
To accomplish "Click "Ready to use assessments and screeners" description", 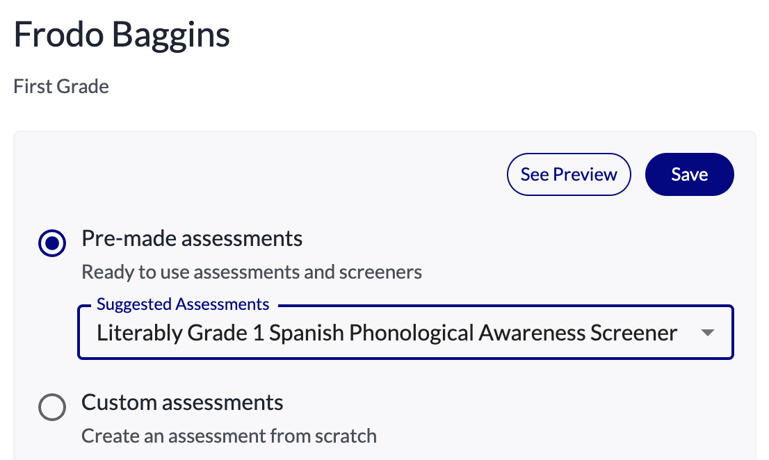I will [252, 272].
